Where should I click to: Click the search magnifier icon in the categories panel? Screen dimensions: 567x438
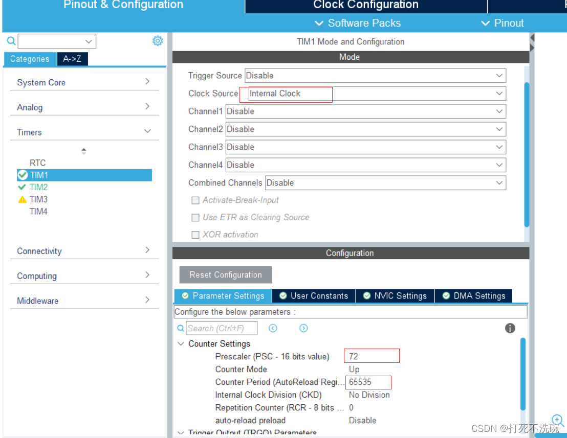pos(11,41)
